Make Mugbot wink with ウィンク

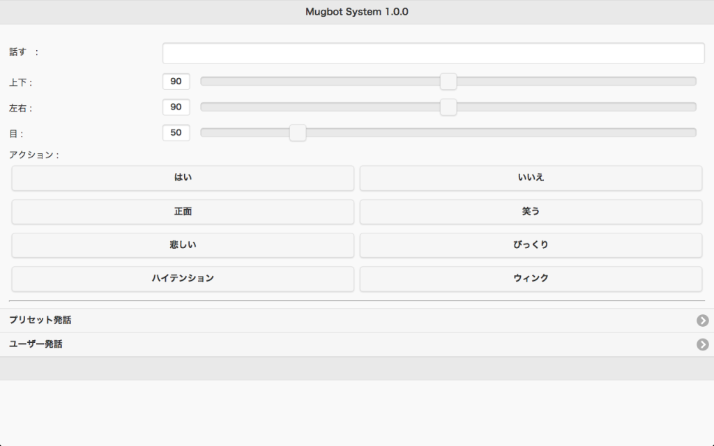tap(531, 278)
